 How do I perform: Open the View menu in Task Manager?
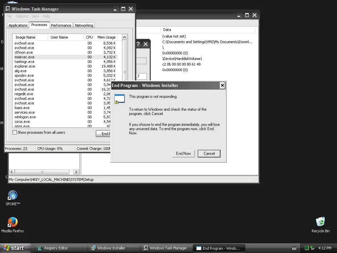click(35, 16)
